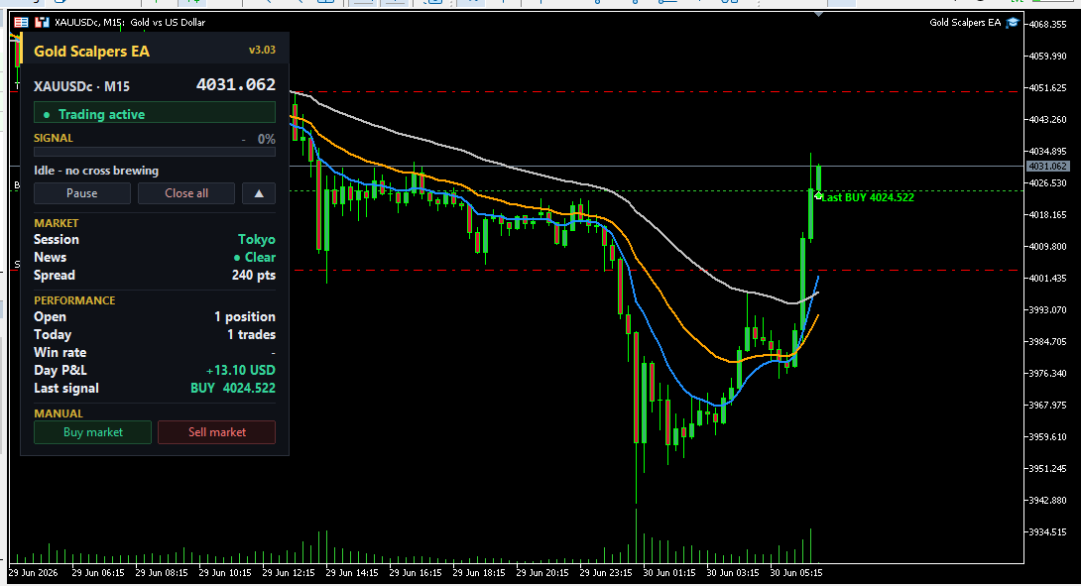Click the Gold Scalpers EA panel title

pyautogui.click(x=91, y=51)
